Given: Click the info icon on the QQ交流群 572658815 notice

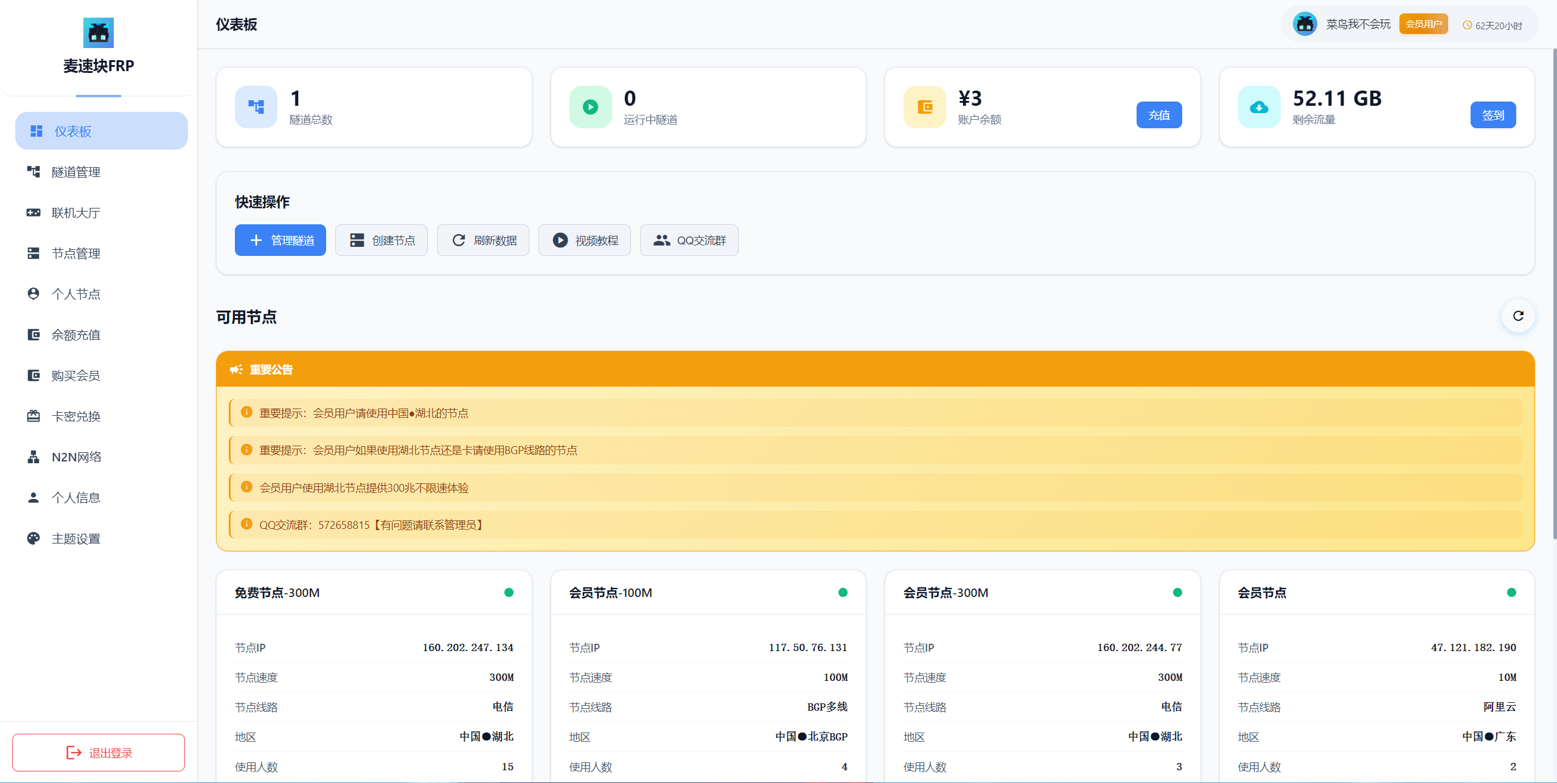Looking at the screenshot, I should (246, 524).
